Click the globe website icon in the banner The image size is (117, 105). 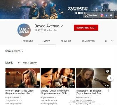pyautogui.click(x=111, y=15)
